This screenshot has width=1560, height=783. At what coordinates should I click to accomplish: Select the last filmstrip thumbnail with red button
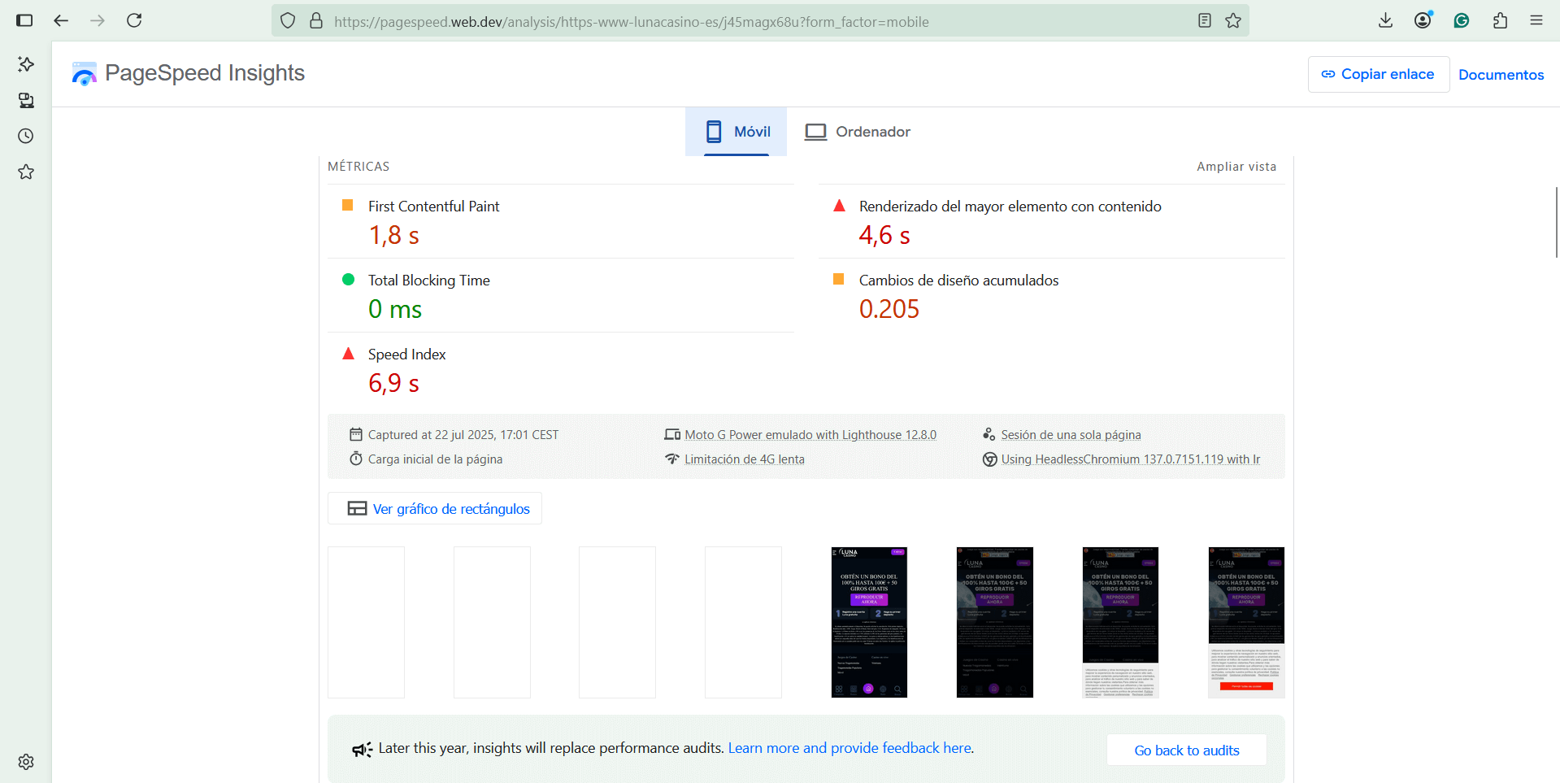pyautogui.click(x=1246, y=622)
